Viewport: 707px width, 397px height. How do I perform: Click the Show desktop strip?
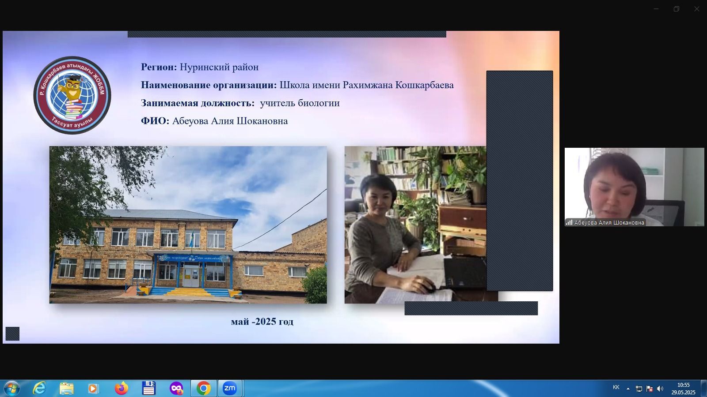[x=703, y=388]
